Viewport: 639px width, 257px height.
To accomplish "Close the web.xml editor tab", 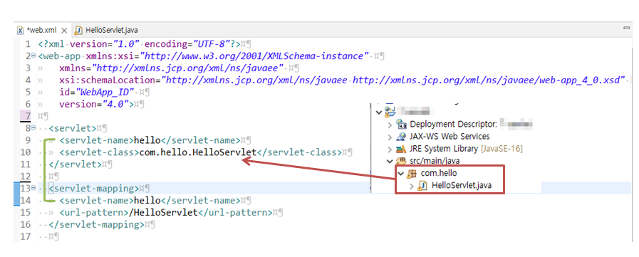I will (64, 31).
